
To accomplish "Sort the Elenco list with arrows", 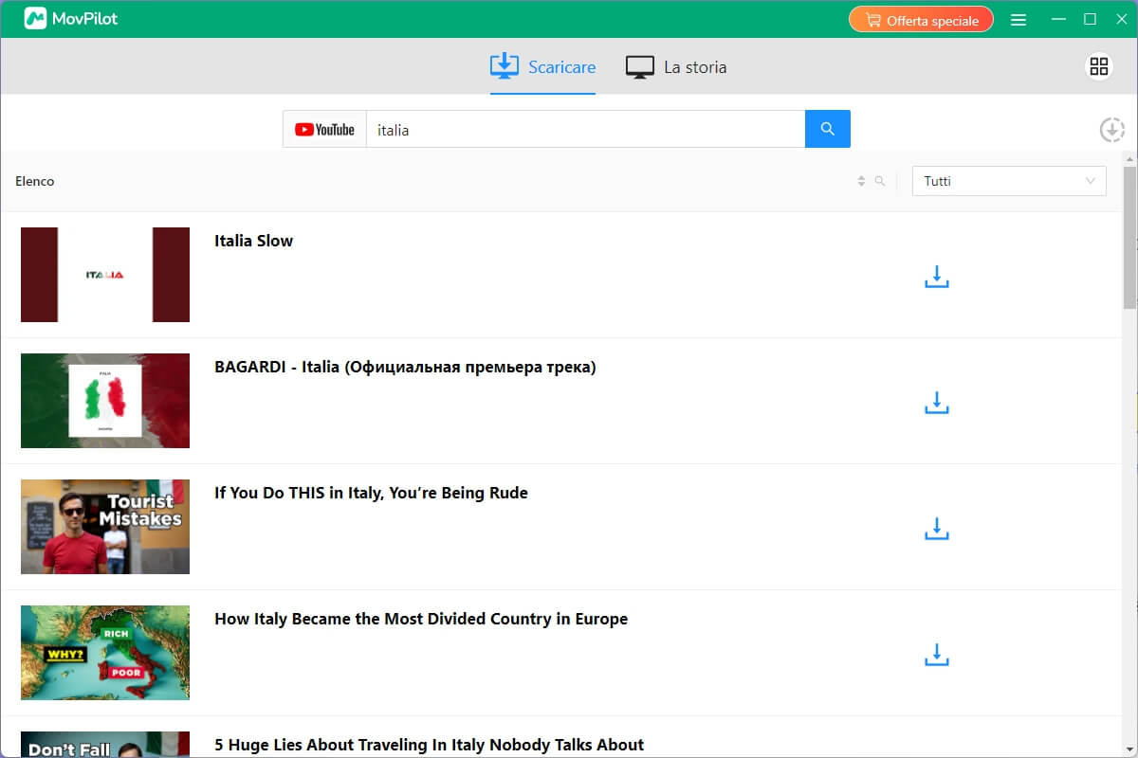I will tap(861, 181).
